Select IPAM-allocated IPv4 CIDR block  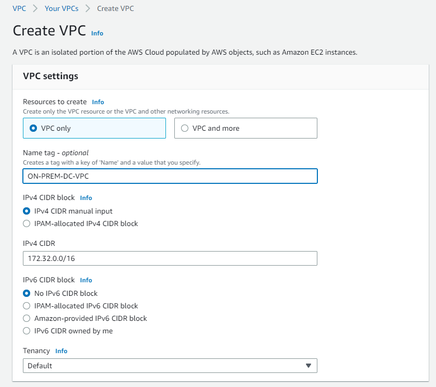click(x=27, y=223)
